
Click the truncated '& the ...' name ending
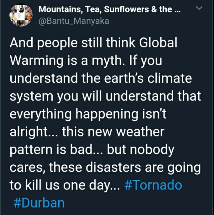pos(166,9)
